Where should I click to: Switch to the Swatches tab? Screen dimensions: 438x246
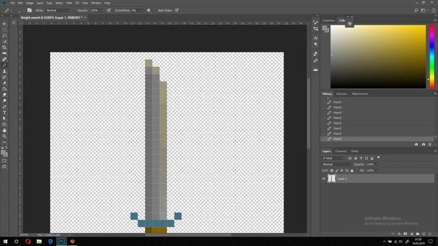tap(328, 20)
